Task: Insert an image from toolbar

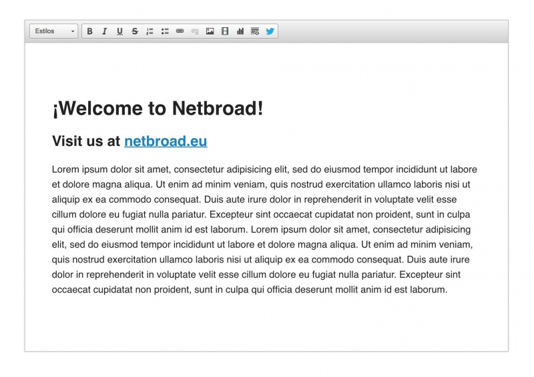Action: coord(210,31)
